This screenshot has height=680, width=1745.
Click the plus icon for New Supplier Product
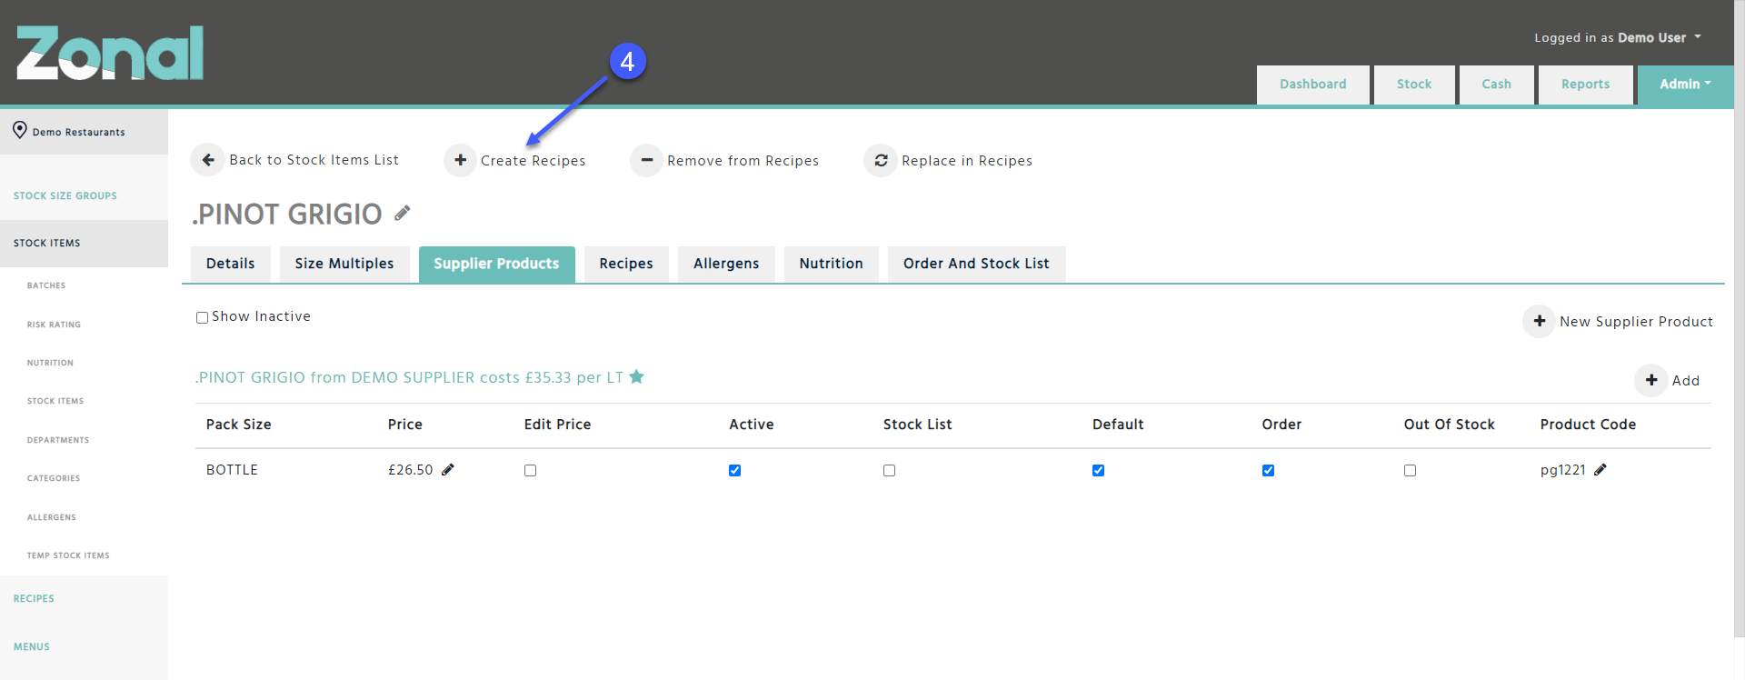pyautogui.click(x=1539, y=321)
